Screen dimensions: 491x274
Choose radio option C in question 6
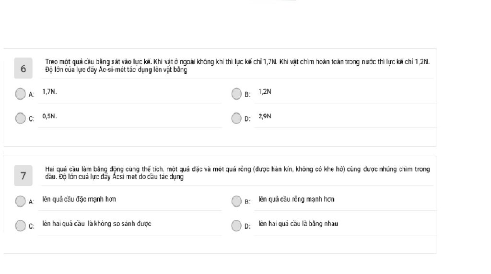pos(20,118)
